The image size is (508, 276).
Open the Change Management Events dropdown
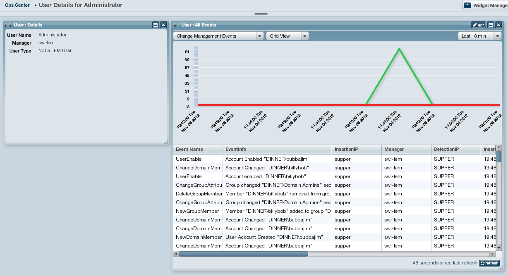coord(218,36)
